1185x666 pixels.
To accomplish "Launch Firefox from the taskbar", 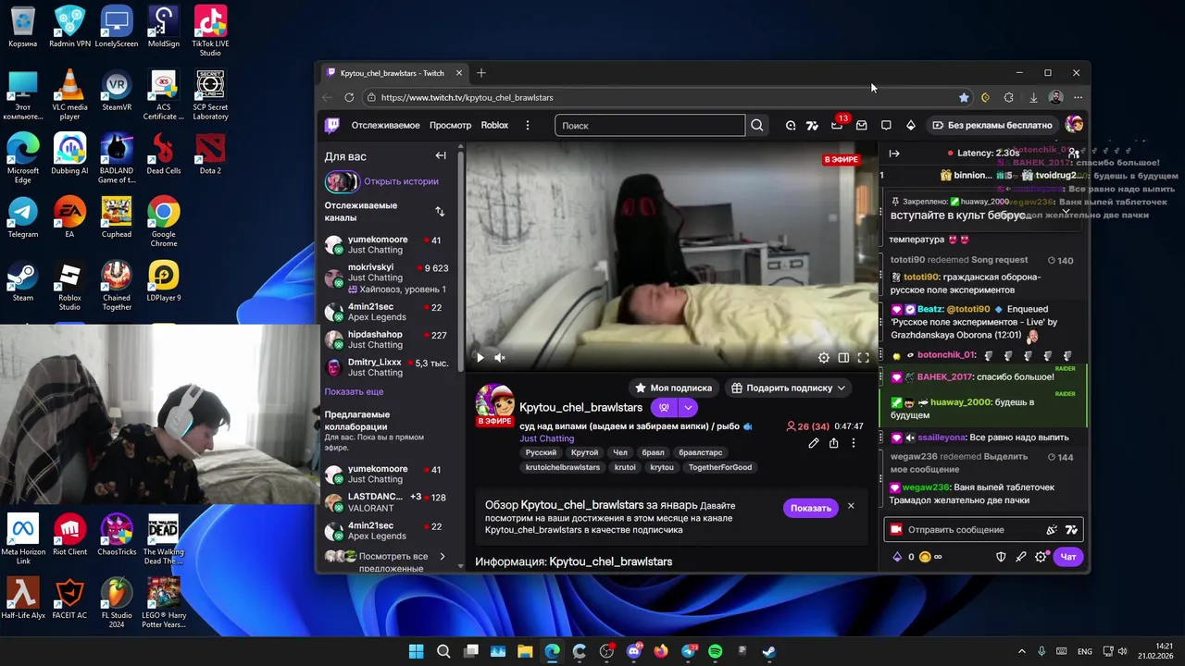I will tap(660, 651).
